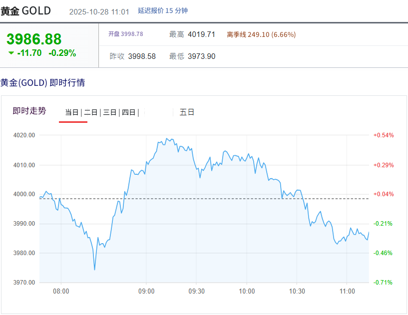The height and width of the screenshot is (315, 408).
Task: Click the 离季线 249.10 (6.66%) indicator
Action: pos(261,34)
